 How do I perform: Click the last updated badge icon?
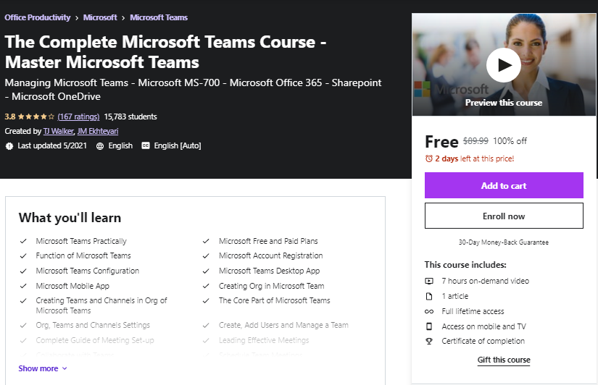click(9, 145)
